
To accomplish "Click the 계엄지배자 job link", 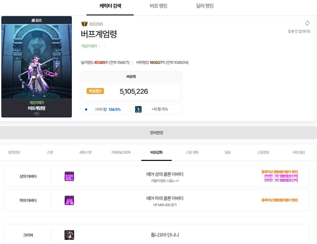I will point(89,46).
